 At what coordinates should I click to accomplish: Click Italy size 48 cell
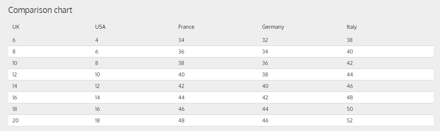click(350, 98)
